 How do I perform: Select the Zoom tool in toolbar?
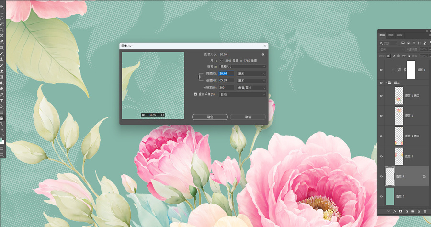1,124
